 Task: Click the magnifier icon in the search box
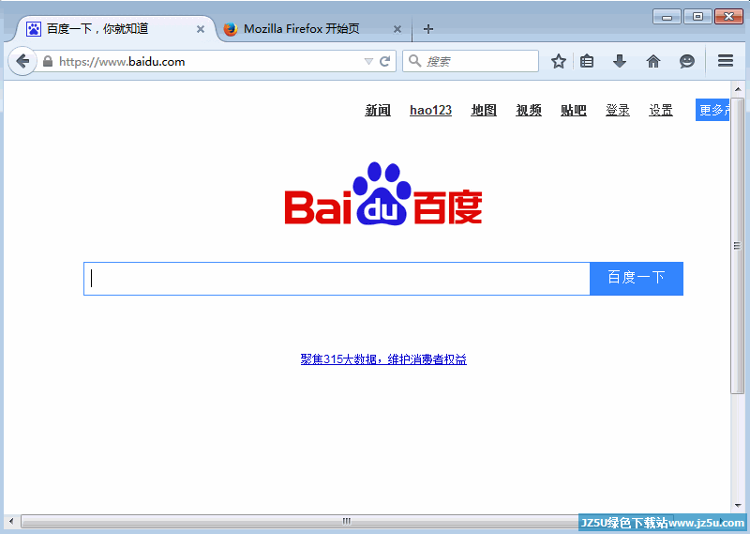(414, 61)
